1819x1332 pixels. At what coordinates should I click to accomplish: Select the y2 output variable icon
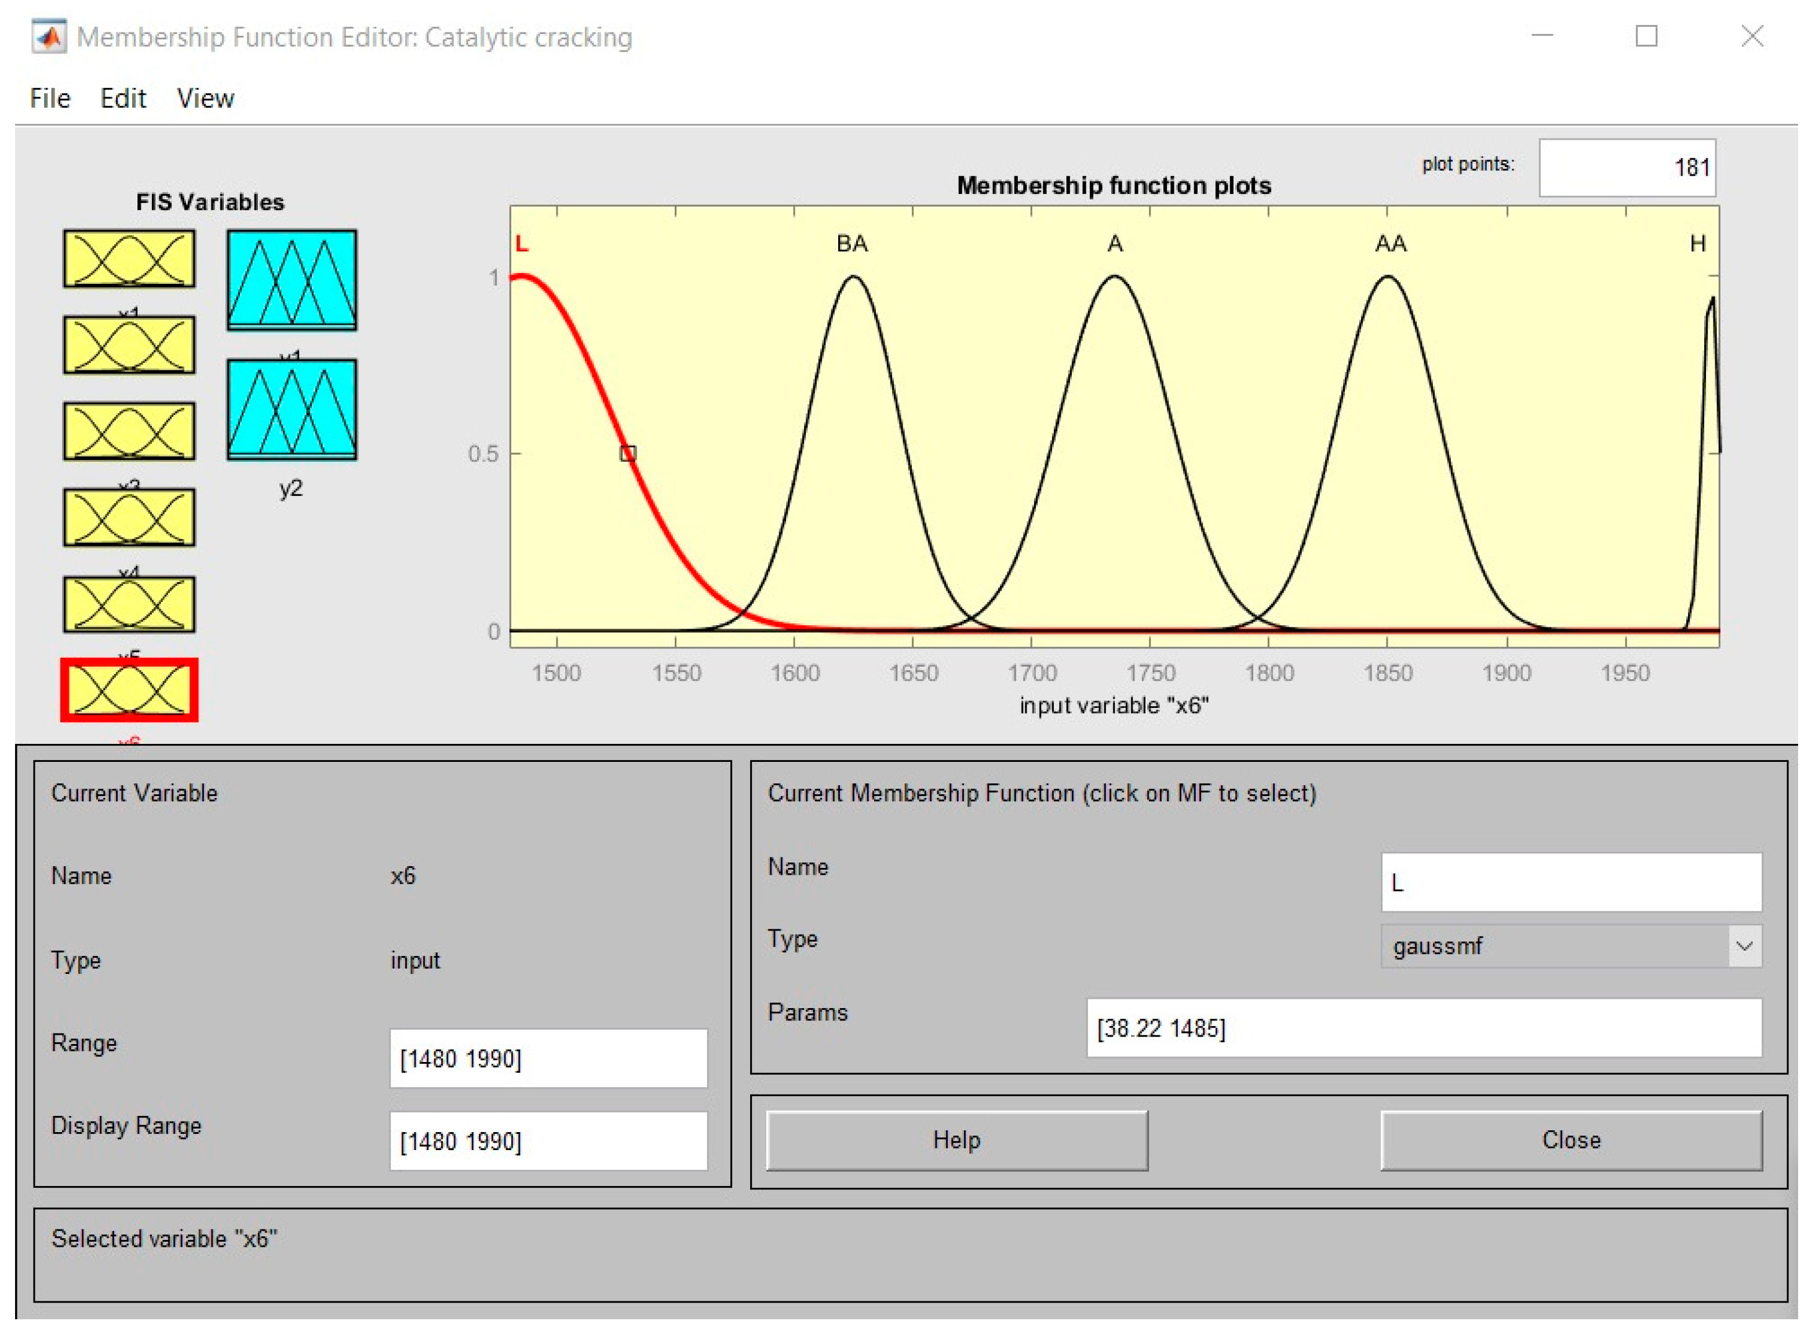click(x=292, y=410)
